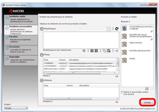Focus the 'Rechercher des périphériques' search field

[x=93, y=29]
